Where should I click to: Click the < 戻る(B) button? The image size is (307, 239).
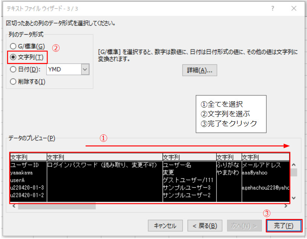point(205,226)
